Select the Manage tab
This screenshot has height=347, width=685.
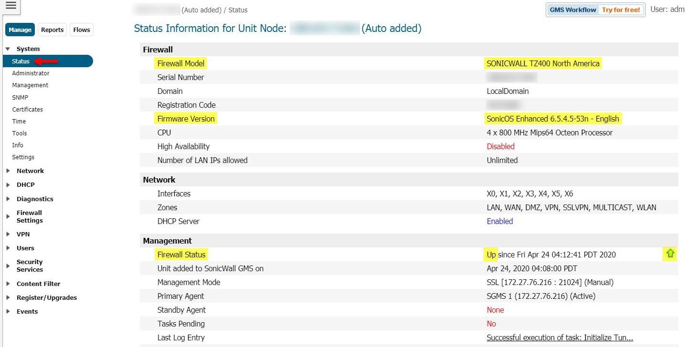pos(20,30)
